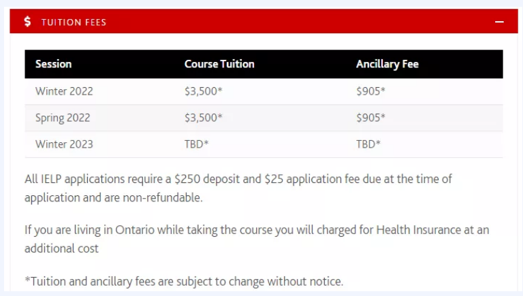Click the red Tuition Fees accordion bar
This screenshot has height=296, width=523.
point(264,21)
